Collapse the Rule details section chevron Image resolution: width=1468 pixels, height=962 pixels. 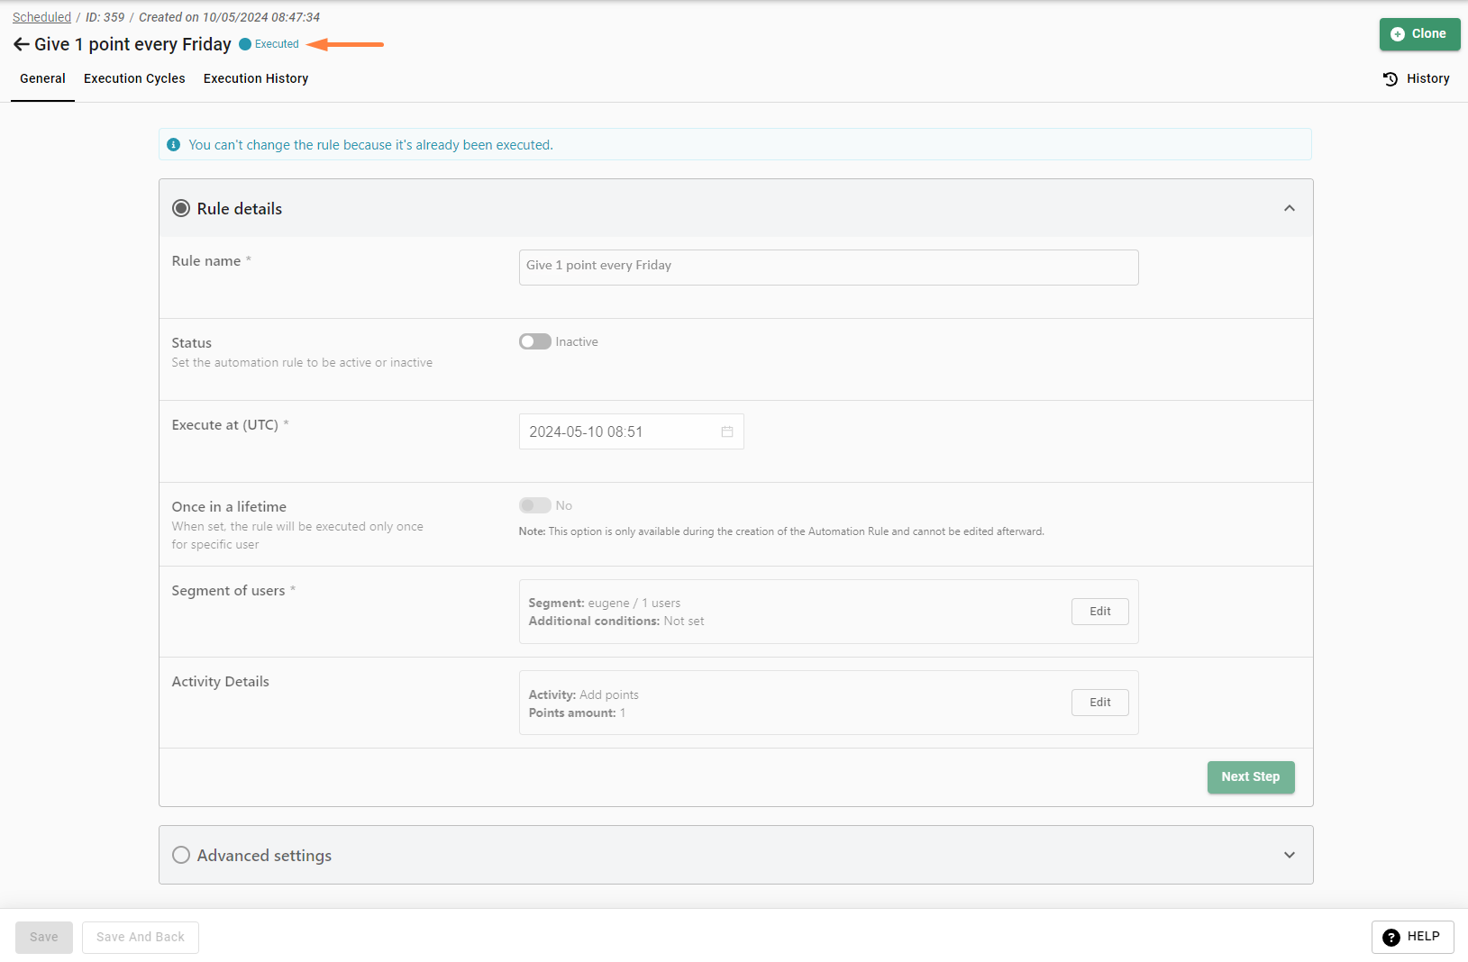pyautogui.click(x=1289, y=208)
